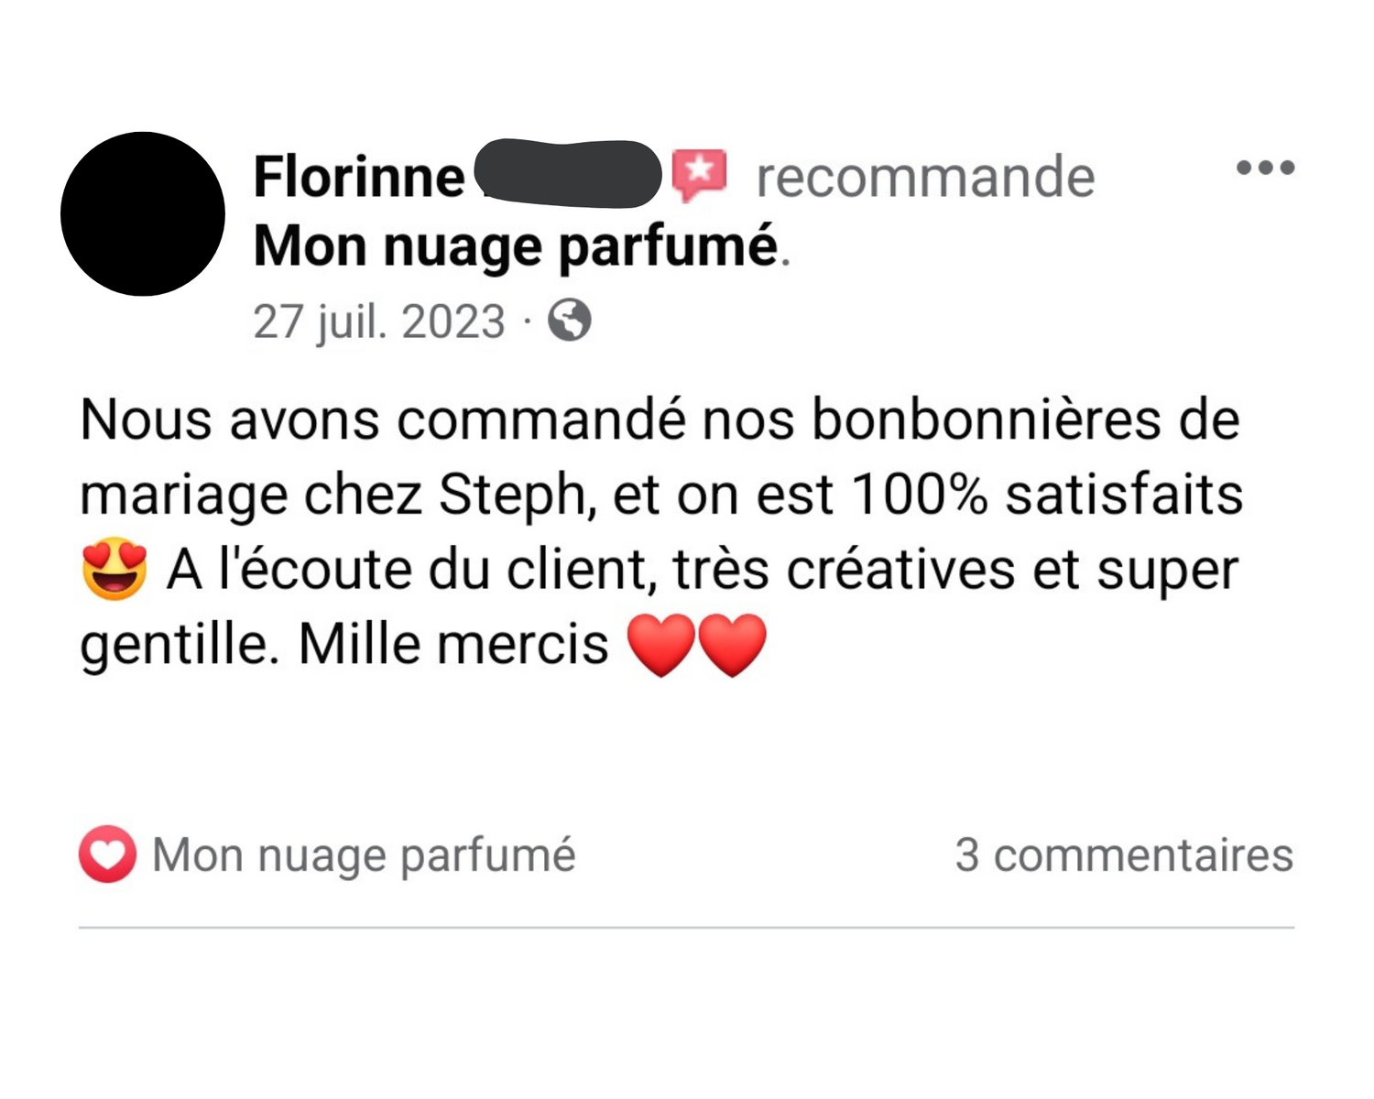Click "100%" in the review text
The width and height of the screenshot is (1374, 1099).
[x=920, y=495]
